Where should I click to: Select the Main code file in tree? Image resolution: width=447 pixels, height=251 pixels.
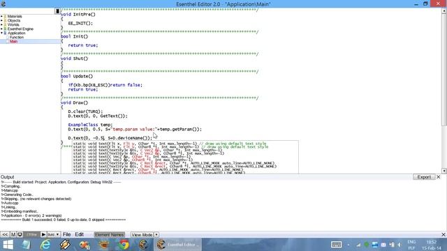point(14,42)
